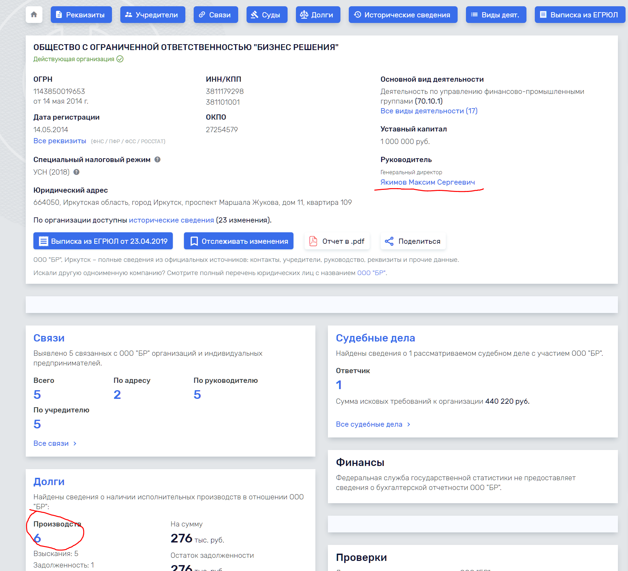Click the PDF icon in Отчет в .pdf
This screenshot has height=571, width=628.
coord(313,241)
